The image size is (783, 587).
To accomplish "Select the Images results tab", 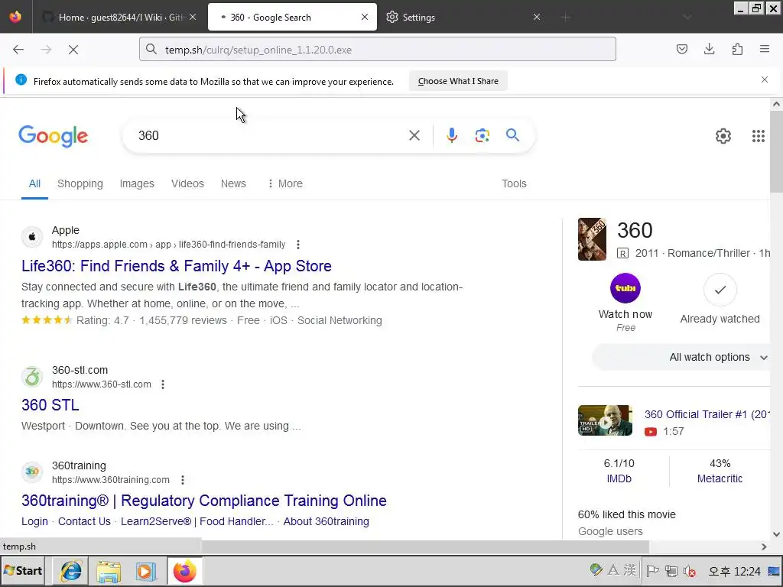I will (137, 183).
